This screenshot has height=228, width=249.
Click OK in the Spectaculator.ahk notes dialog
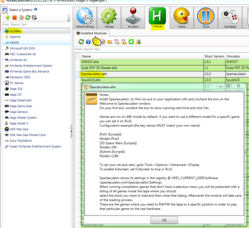click(x=164, y=220)
